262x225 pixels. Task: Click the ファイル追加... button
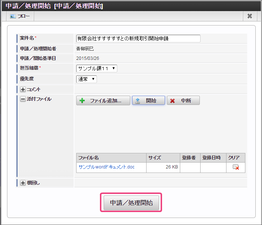click(103, 100)
